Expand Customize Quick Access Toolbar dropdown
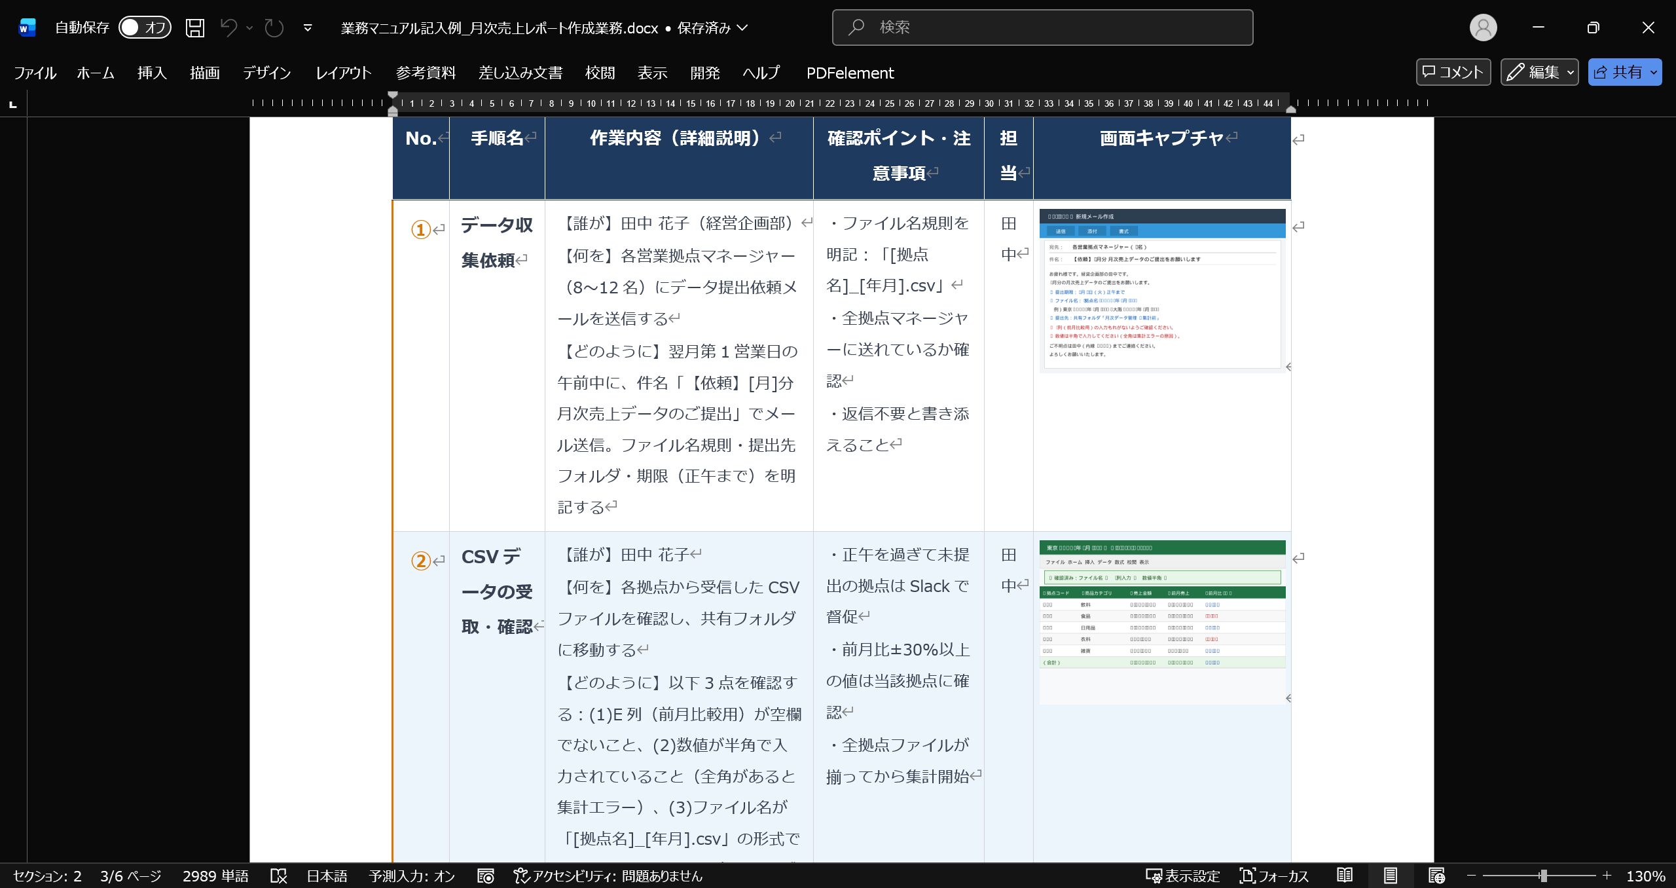 point(308,28)
